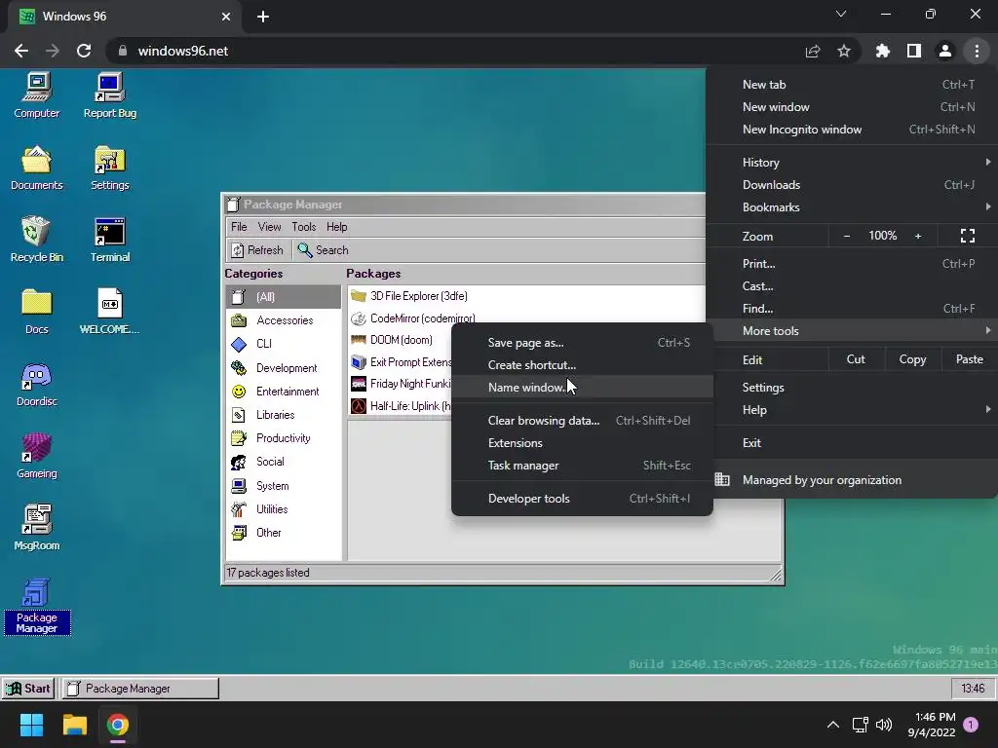Select the Utilities category
The width and height of the screenshot is (998, 748).
click(x=284, y=509)
